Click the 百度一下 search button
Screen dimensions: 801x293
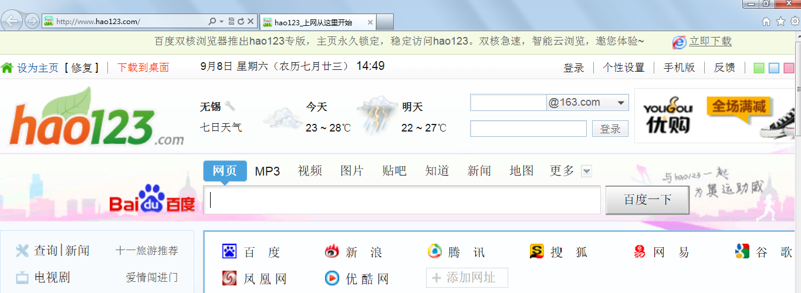click(647, 200)
